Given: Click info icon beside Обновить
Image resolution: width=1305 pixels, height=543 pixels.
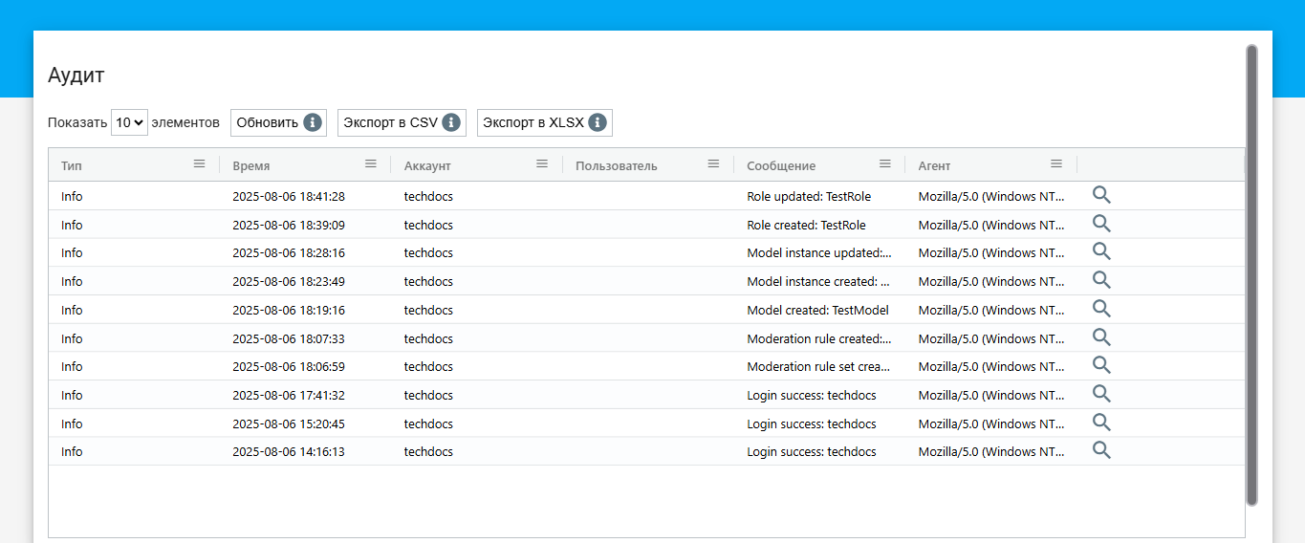Looking at the screenshot, I should click(x=312, y=122).
